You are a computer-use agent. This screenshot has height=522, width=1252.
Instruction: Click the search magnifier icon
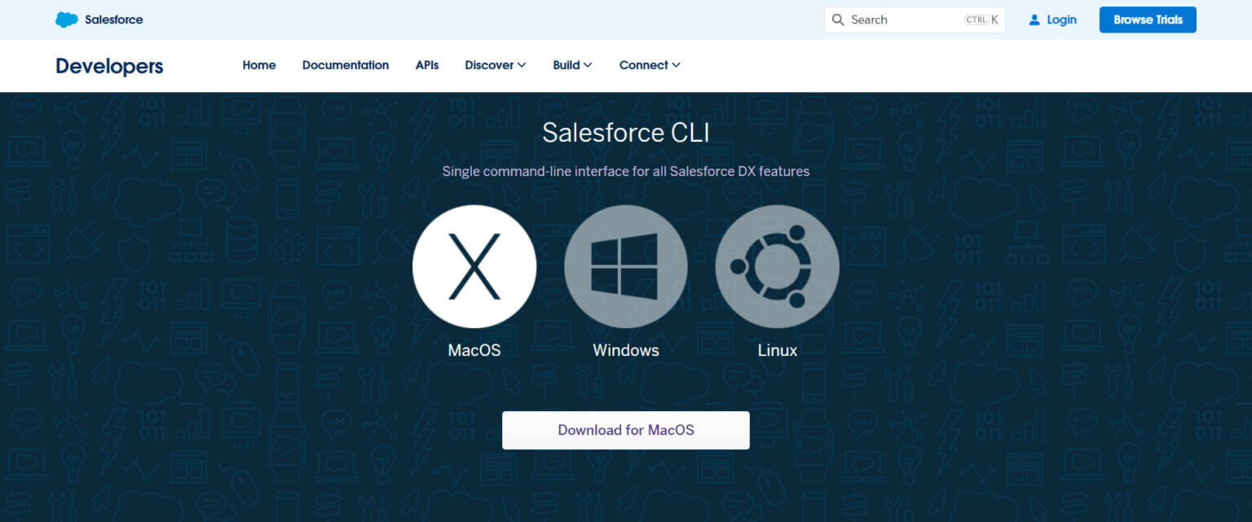pyautogui.click(x=838, y=19)
